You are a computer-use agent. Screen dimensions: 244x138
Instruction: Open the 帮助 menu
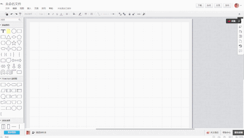point(51,8)
